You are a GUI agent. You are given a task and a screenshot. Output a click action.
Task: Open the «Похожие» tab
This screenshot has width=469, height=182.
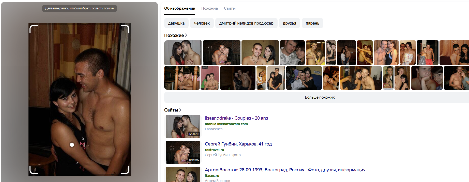click(x=209, y=8)
